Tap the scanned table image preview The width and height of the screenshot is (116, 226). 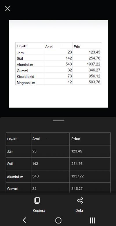click(x=58, y=64)
